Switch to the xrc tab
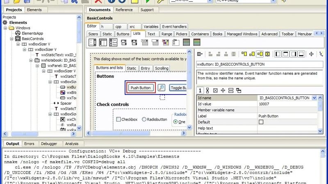This screenshot has width=328, height=184. (x=132, y=27)
